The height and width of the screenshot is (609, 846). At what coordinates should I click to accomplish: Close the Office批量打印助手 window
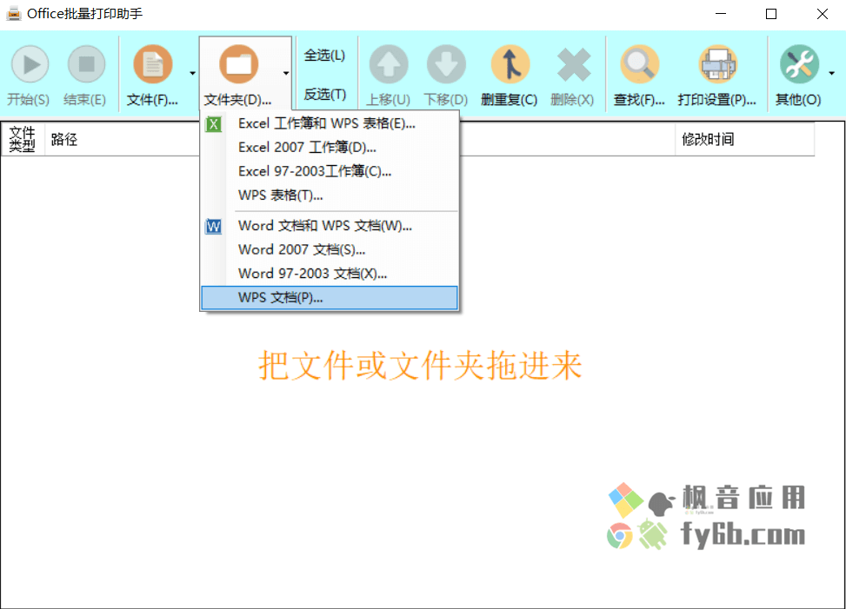[x=823, y=14]
